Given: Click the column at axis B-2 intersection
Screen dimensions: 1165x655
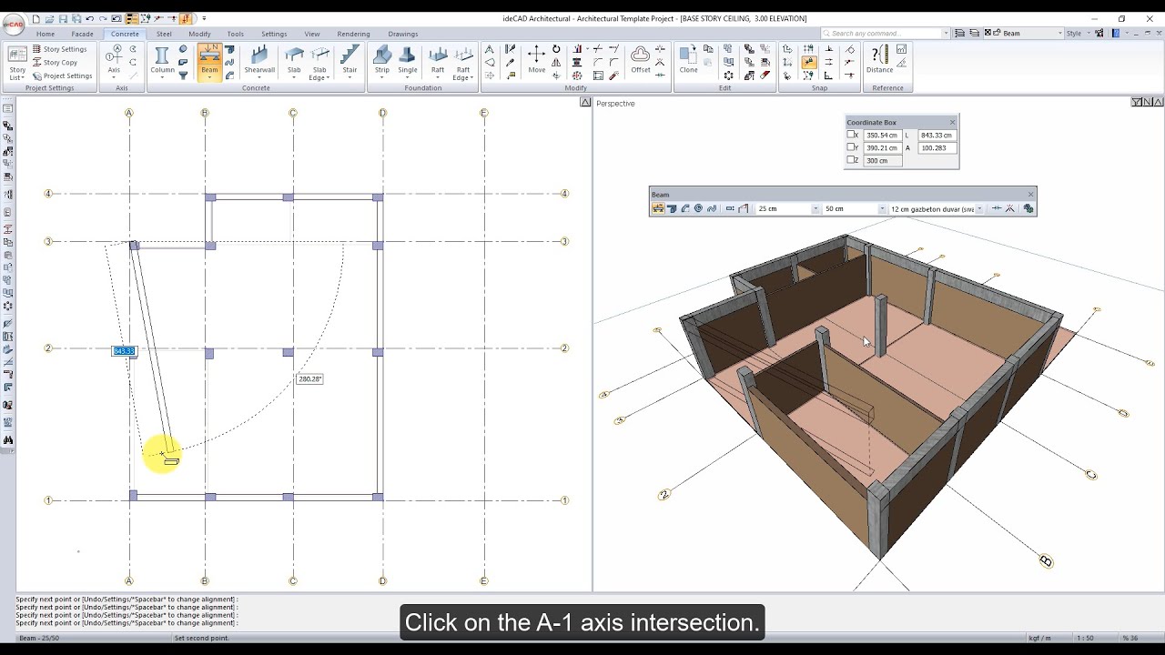Looking at the screenshot, I should click(x=208, y=353).
